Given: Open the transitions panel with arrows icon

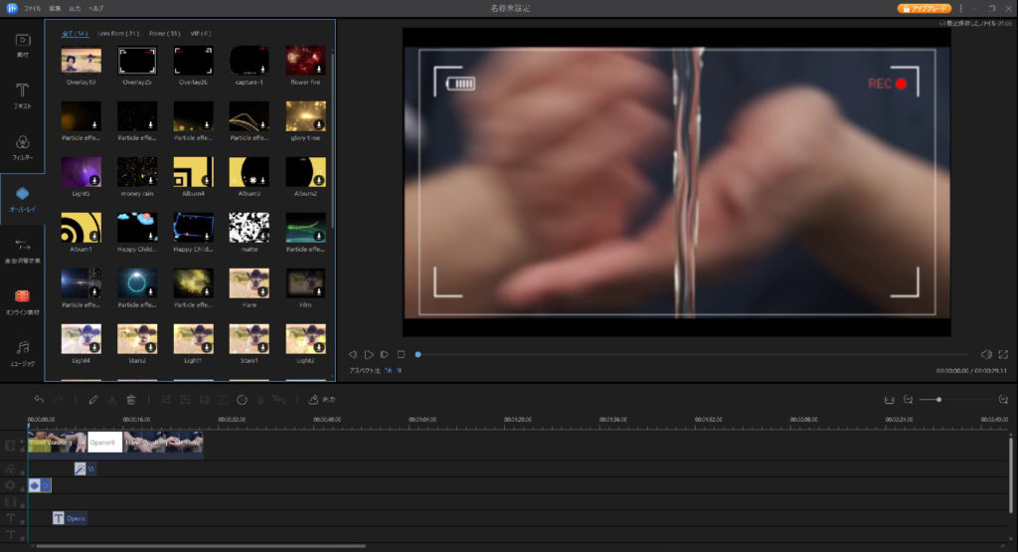Looking at the screenshot, I should point(23,250).
